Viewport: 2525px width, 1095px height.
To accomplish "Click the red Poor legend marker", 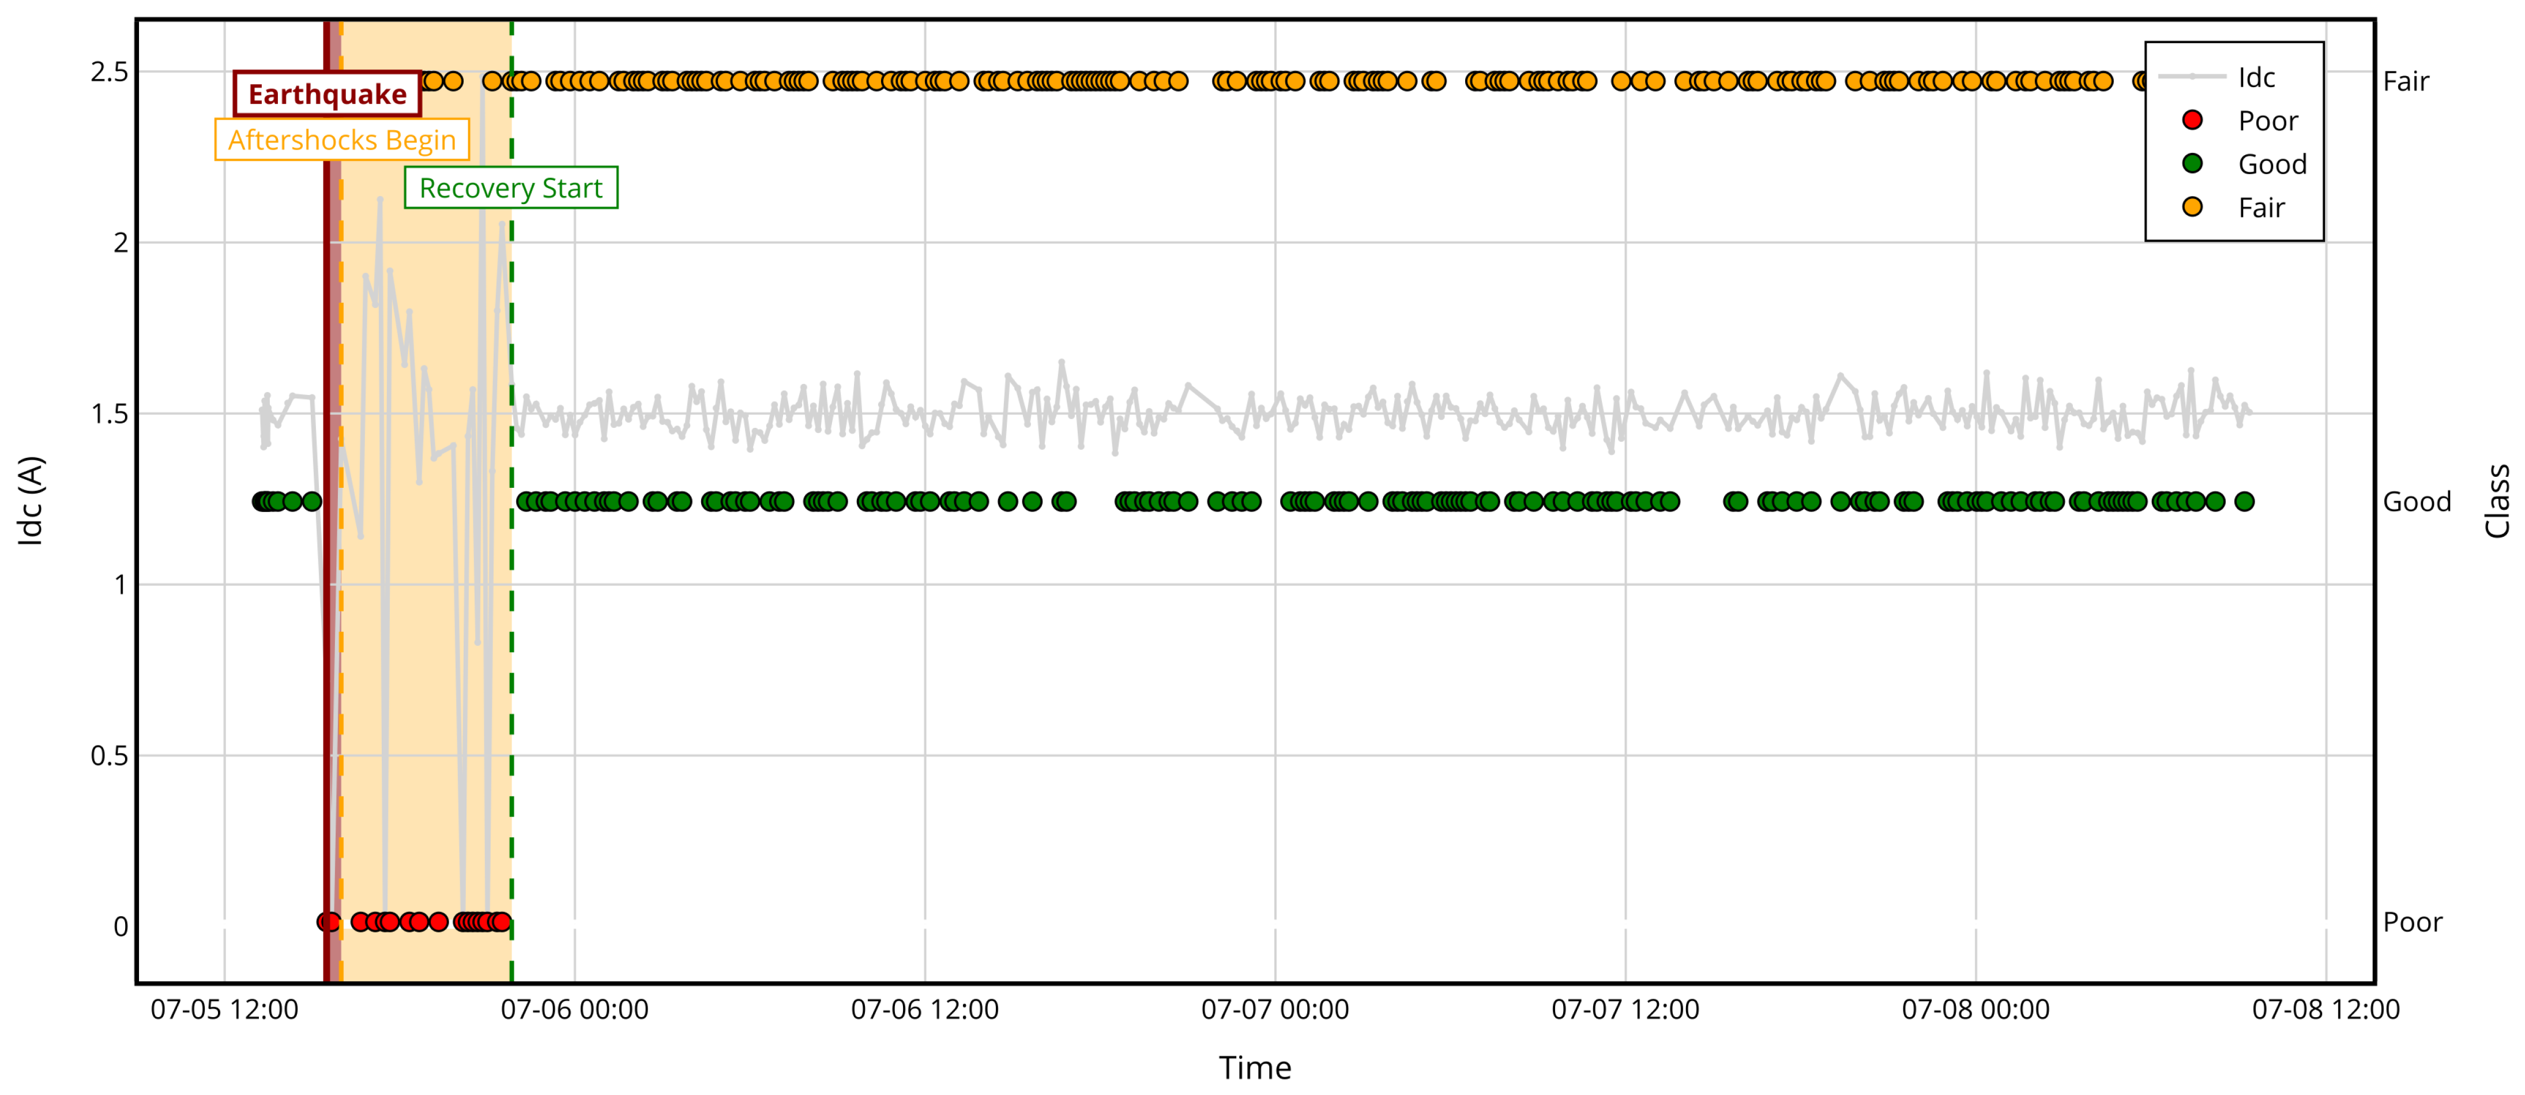I will (x=2193, y=119).
